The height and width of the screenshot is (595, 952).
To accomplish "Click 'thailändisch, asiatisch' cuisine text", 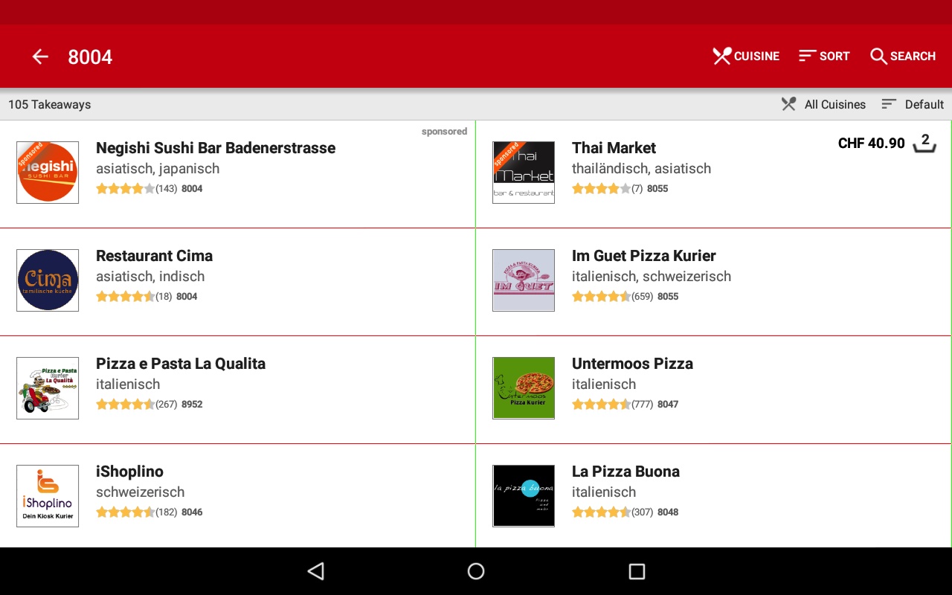I will [641, 169].
